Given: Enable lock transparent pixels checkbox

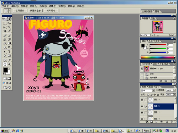Looking at the screenshot, I should tap(148, 95).
